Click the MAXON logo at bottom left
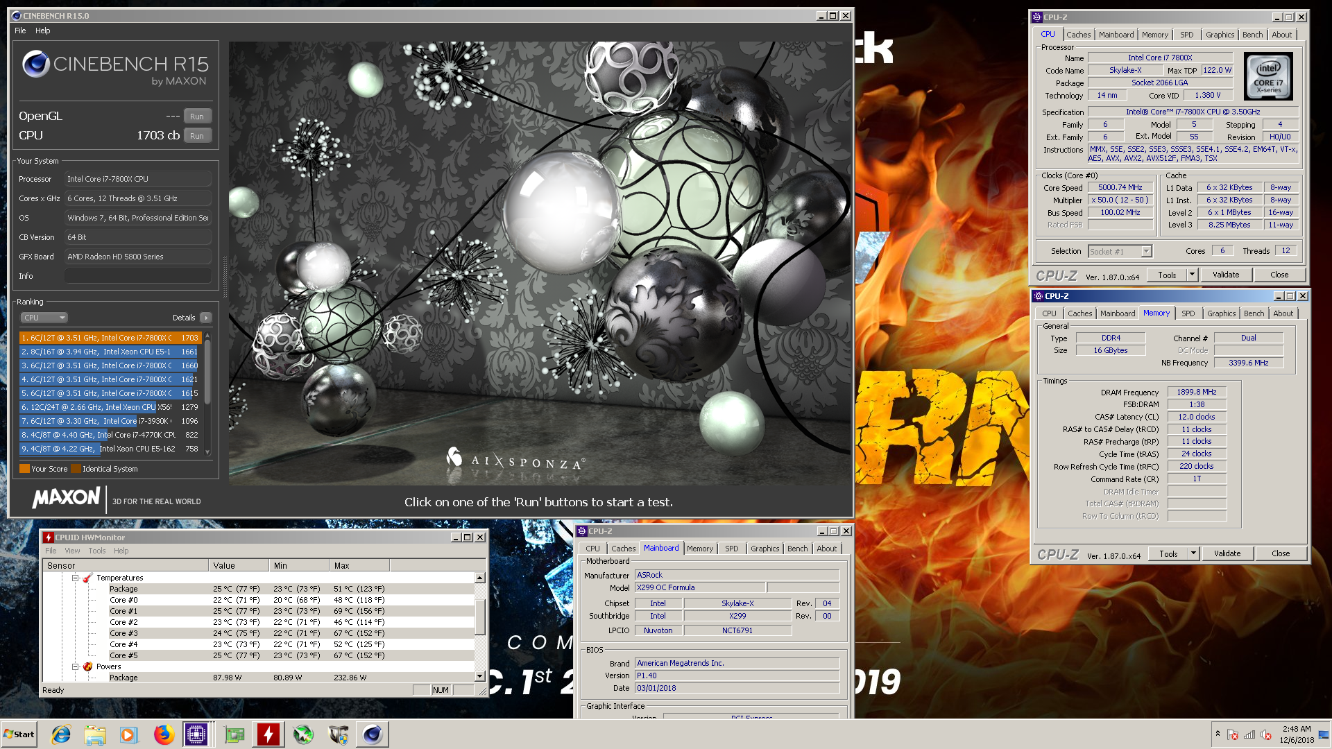Image resolution: width=1332 pixels, height=749 pixels. pyautogui.click(x=66, y=498)
